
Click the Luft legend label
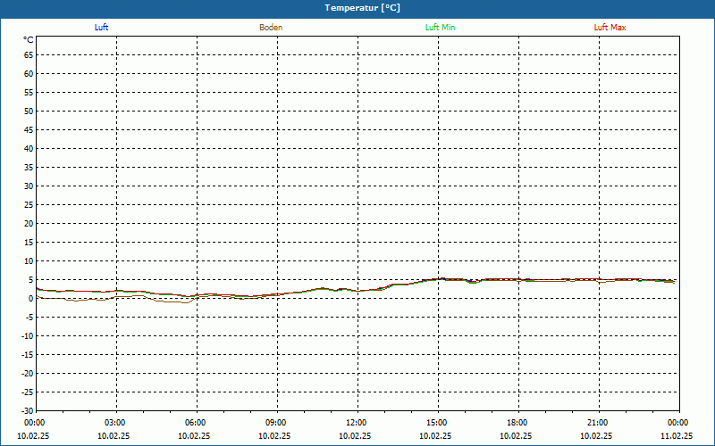[101, 28]
